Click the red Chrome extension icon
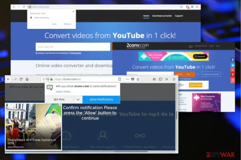 pos(187,7)
